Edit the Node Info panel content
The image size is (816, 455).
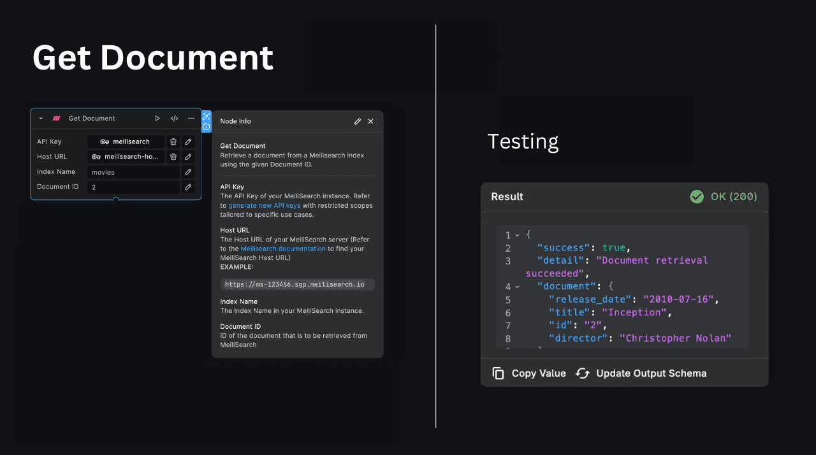click(358, 121)
